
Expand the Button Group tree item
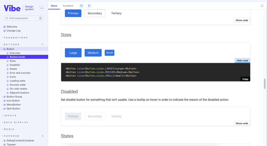point(2,97)
